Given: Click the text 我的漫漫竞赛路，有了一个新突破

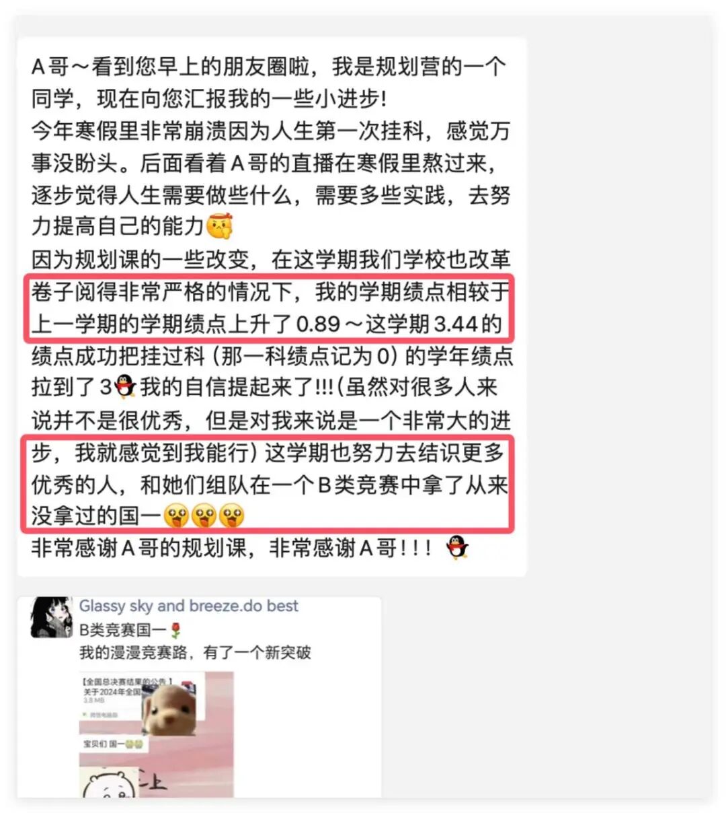Looking at the screenshot, I should (x=195, y=652).
